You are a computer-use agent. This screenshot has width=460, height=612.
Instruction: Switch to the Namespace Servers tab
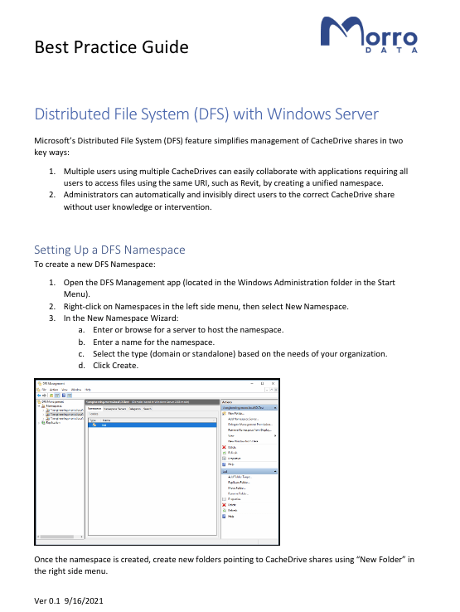(114, 409)
